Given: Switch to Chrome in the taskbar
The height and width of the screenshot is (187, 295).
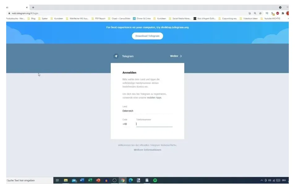Looking at the screenshot, I should coord(123,181).
